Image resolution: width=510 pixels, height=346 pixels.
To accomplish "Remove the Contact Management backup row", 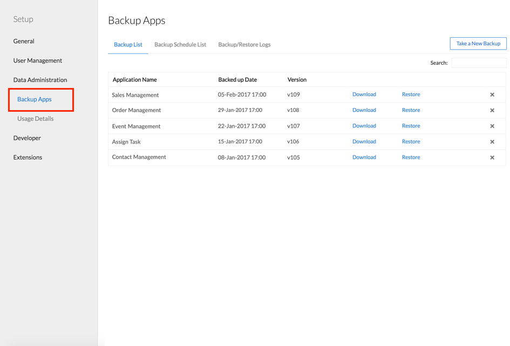I will click(492, 158).
